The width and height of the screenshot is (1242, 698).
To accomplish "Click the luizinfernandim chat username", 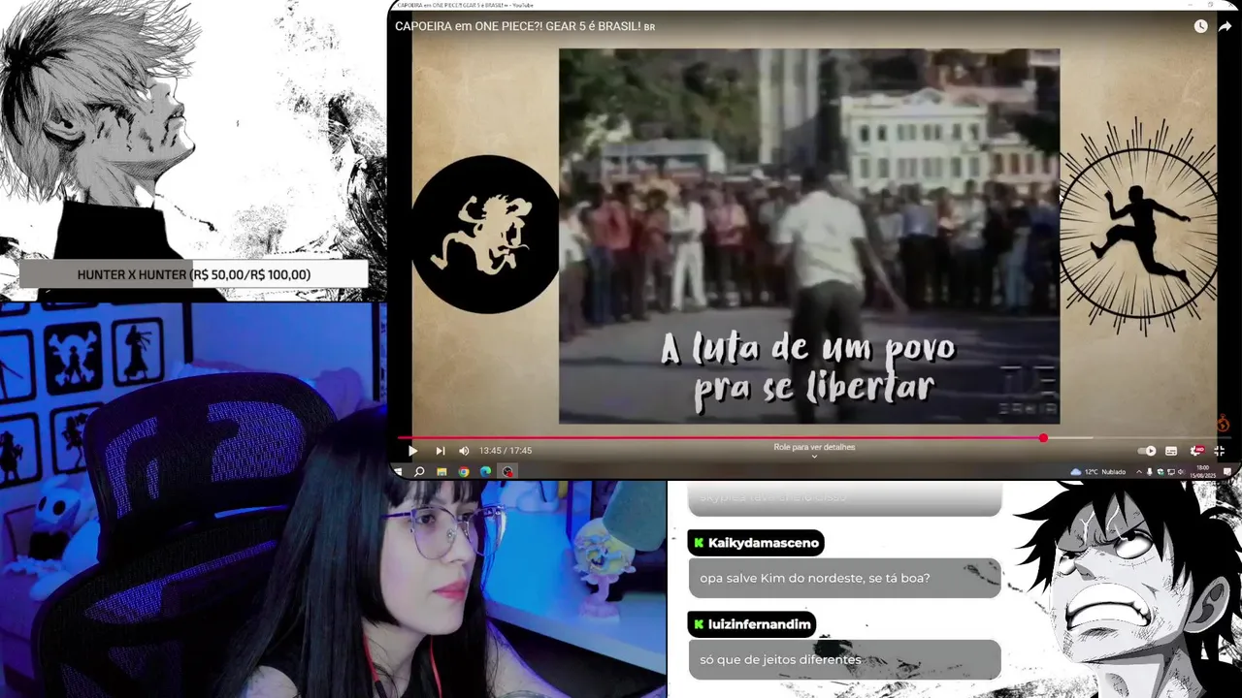I will pyautogui.click(x=759, y=624).
